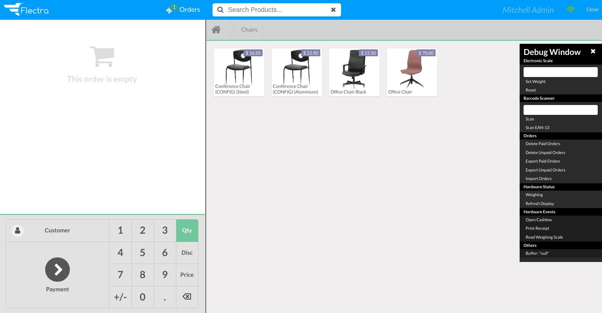
Task: Click the search magnifier icon
Action: (x=220, y=10)
